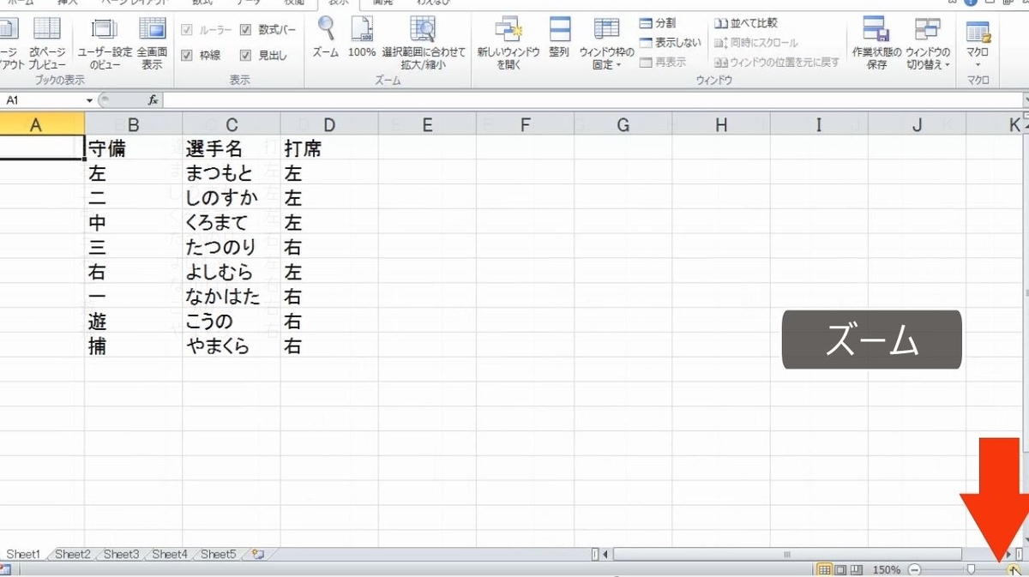
Task: Arrange windows using the 整列 icon
Action: (559, 39)
